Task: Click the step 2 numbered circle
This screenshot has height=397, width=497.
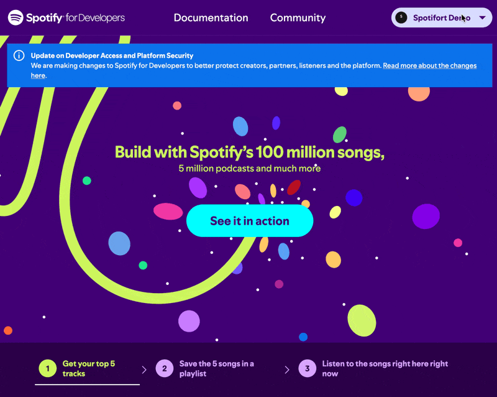Action: coord(165,368)
